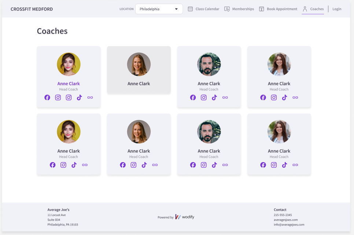
Task: Click bottom-row photo with yellow backdrop
Action: (69, 132)
